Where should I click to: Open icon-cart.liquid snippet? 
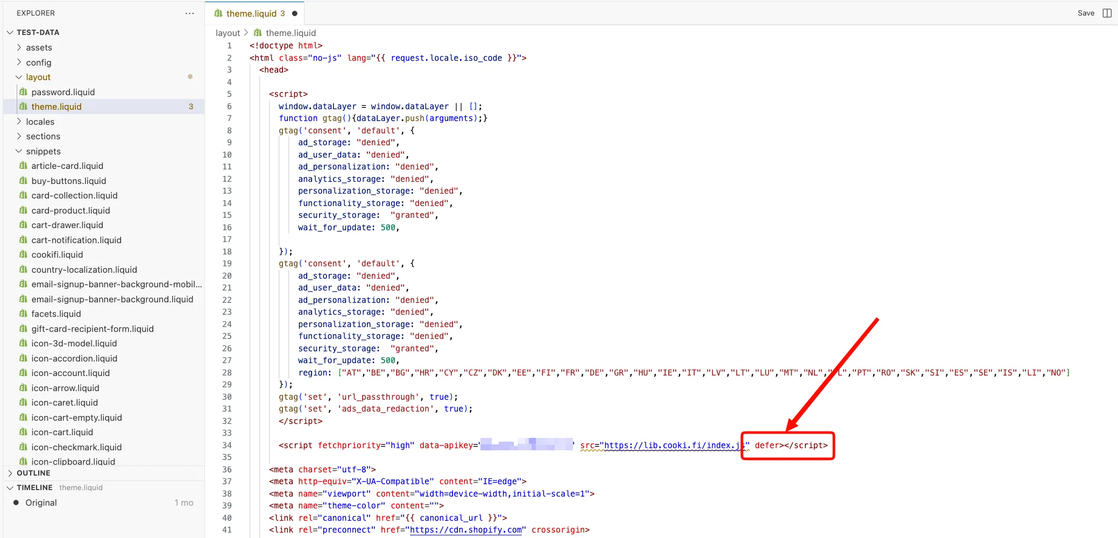pyautogui.click(x=62, y=432)
